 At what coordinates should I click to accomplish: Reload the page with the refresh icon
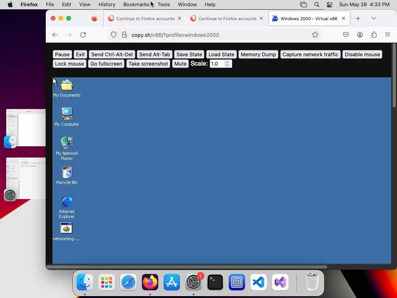(x=83, y=35)
